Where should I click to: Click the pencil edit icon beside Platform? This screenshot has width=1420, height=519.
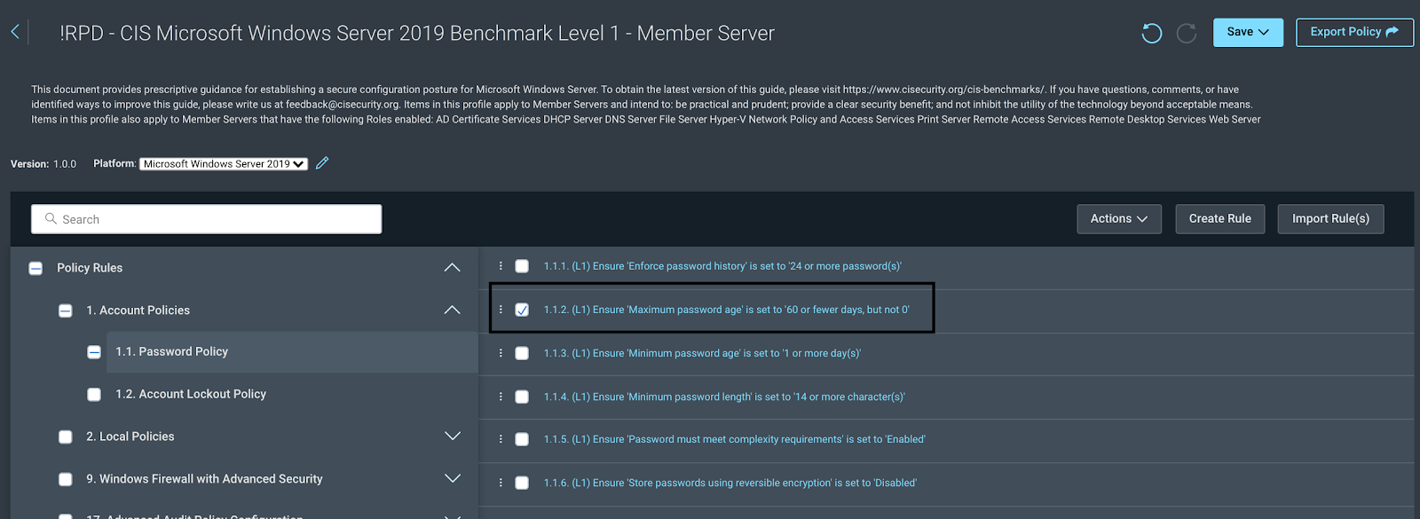click(322, 163)
